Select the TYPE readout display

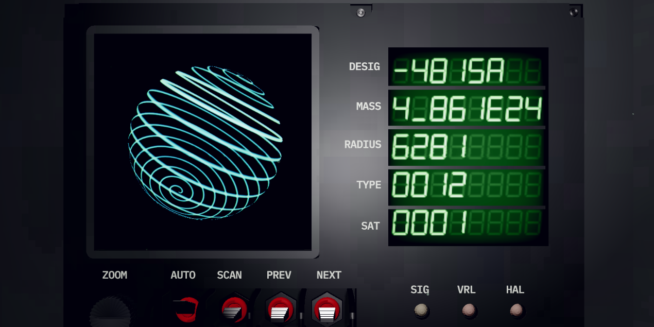[x=468, y=185]
